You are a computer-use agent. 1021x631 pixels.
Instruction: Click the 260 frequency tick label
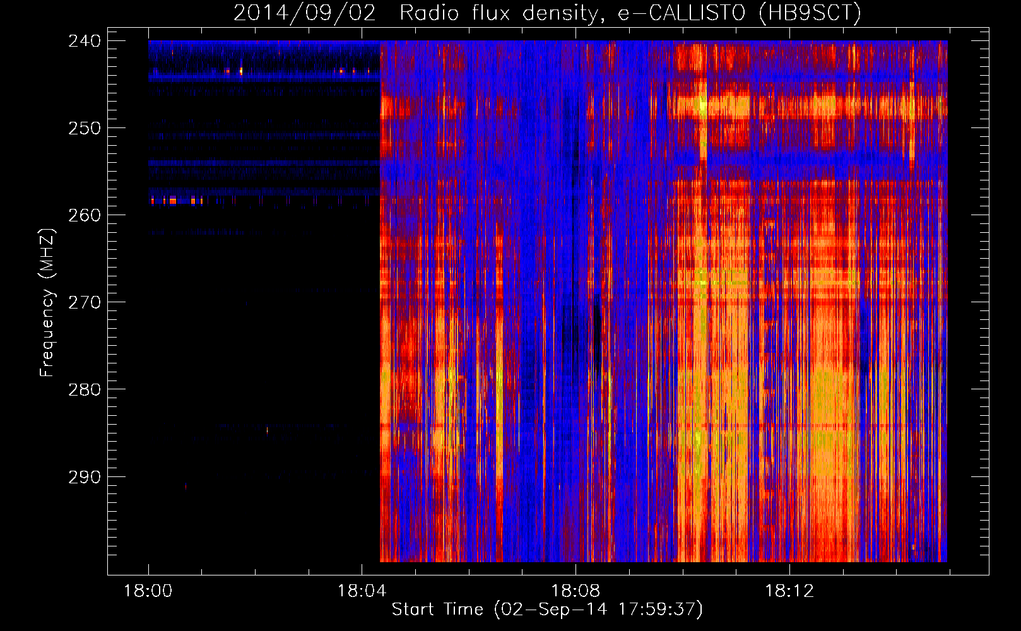click(85, 215)
